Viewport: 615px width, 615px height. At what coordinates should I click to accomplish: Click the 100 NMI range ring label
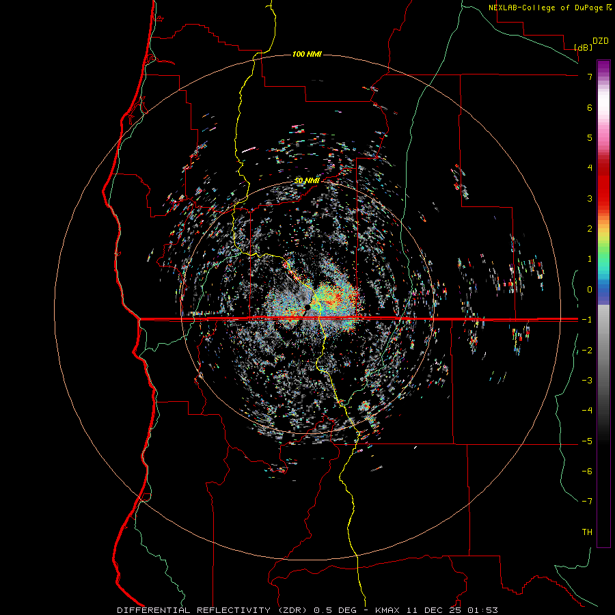tap(307, 54)
